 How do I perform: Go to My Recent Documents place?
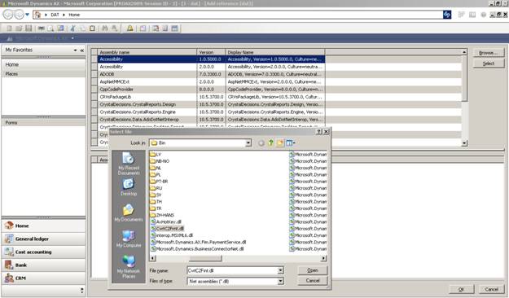click(129, 164)
